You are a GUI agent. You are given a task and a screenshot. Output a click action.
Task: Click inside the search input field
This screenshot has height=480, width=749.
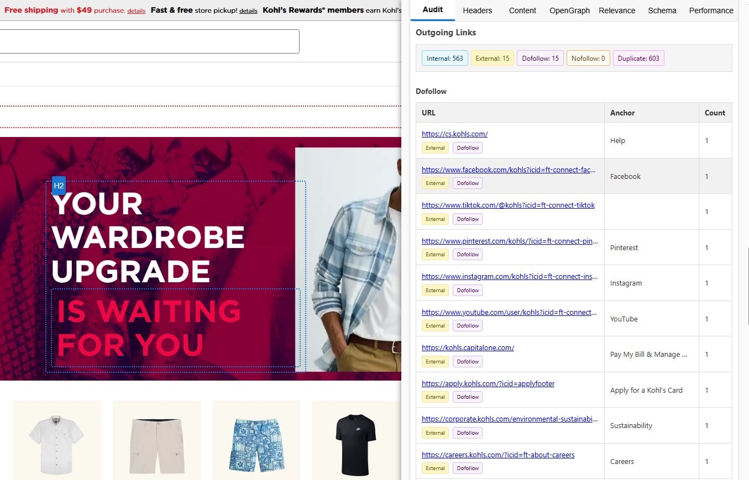(x=149, y=41)
